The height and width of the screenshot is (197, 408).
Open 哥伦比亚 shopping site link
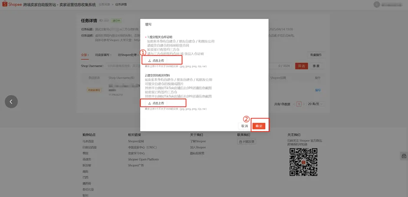(88, 190)
